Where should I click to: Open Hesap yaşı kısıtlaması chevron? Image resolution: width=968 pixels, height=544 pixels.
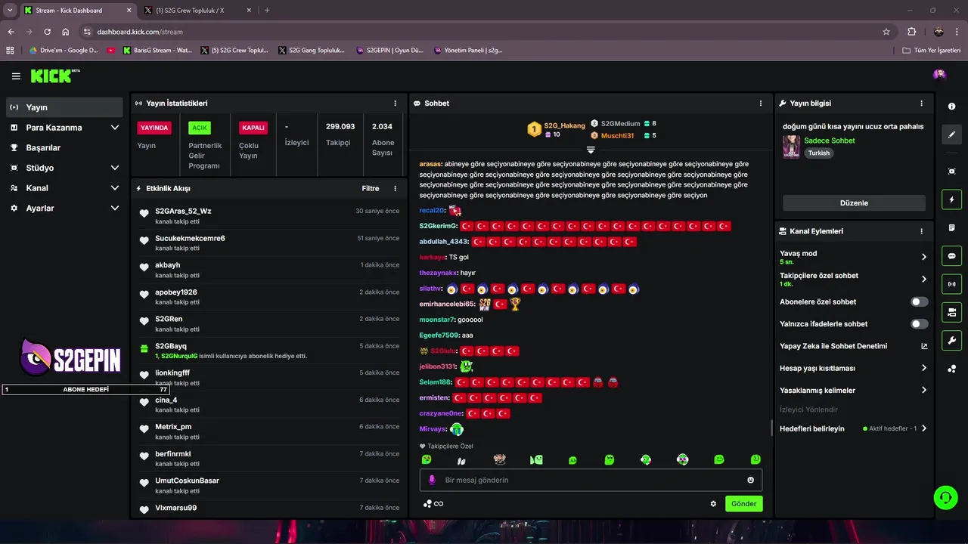[x=923, y=368]
